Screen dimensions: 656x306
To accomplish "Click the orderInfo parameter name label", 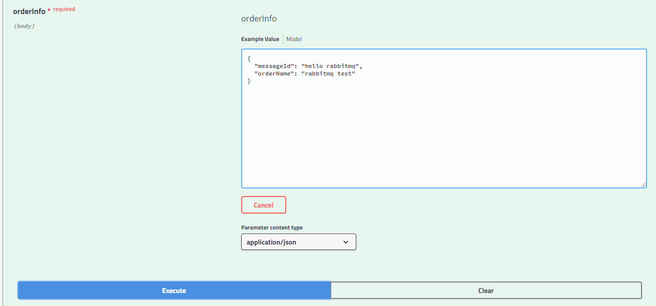I will pyautogui.click(x=29, y=11).
